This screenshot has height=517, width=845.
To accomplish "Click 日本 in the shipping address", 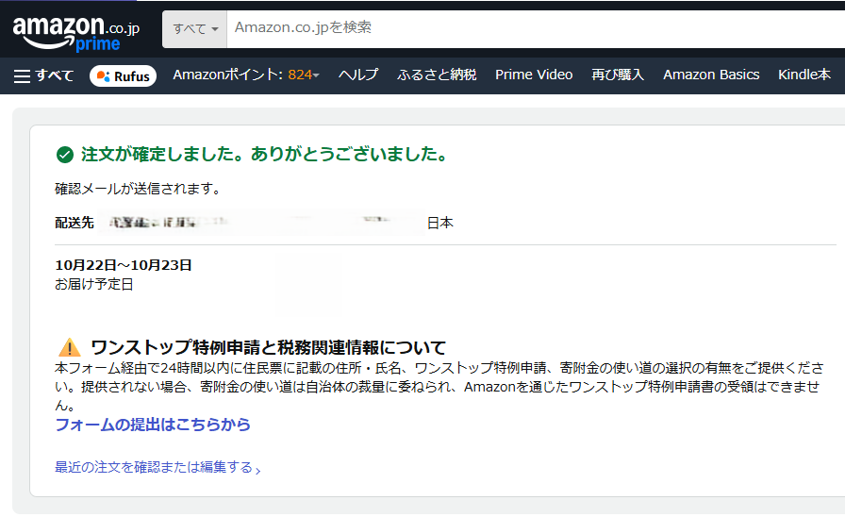I will pyautogui.click(x=440, y=223).
